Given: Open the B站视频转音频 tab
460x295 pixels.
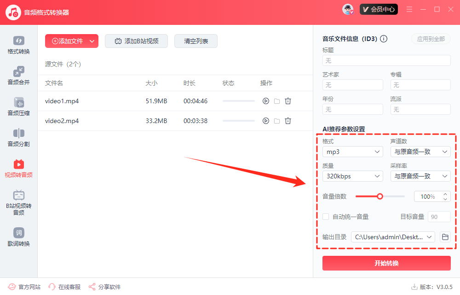Looking at the screenshot, I should 18,202.
